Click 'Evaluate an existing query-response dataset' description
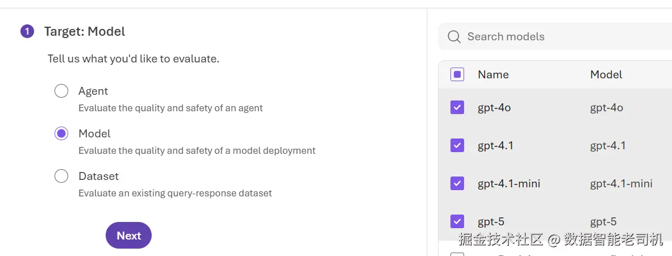This screenshot has width=672, height=256. pyautogui.click(x=175, y=193)
